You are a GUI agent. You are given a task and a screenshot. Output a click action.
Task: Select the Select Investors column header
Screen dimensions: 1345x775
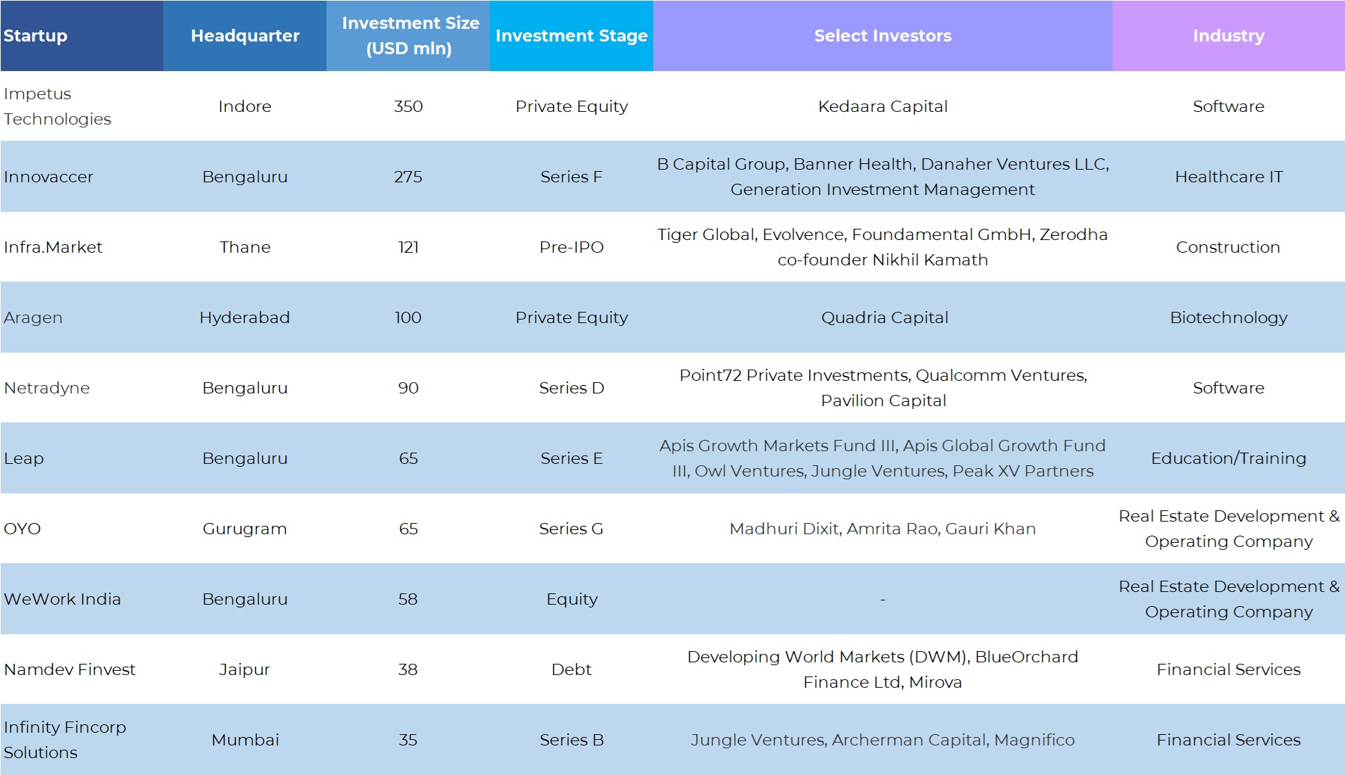(x=883, y=36)
